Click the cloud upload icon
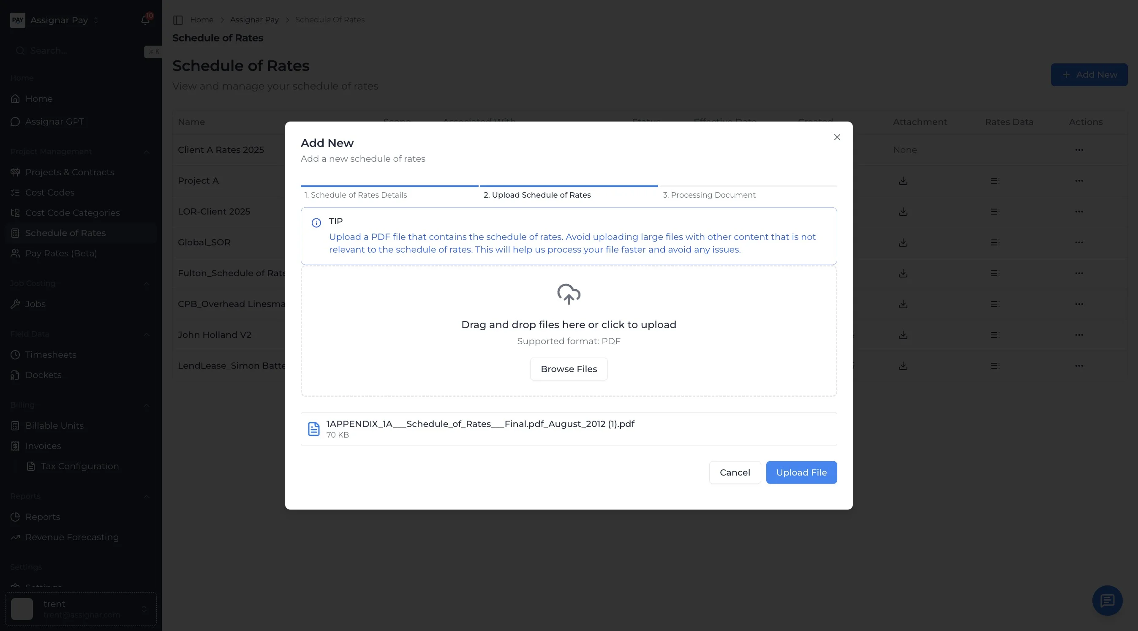Screen dimensions: 1138x631 (x=569, y=294)
